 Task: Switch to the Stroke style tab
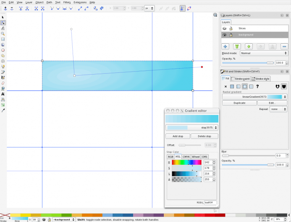(x=260, y=79)
